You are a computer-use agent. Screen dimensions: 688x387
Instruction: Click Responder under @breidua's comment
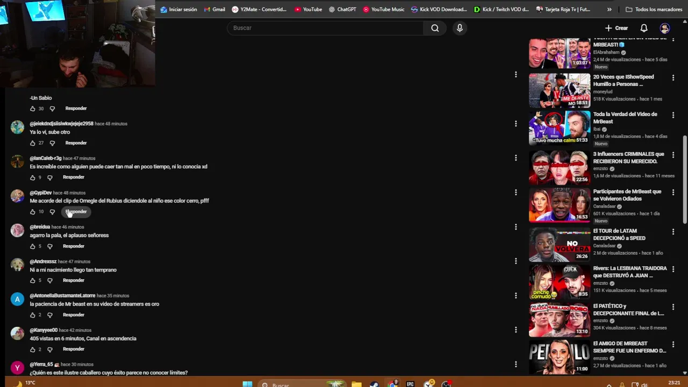[x=74, y=246]
